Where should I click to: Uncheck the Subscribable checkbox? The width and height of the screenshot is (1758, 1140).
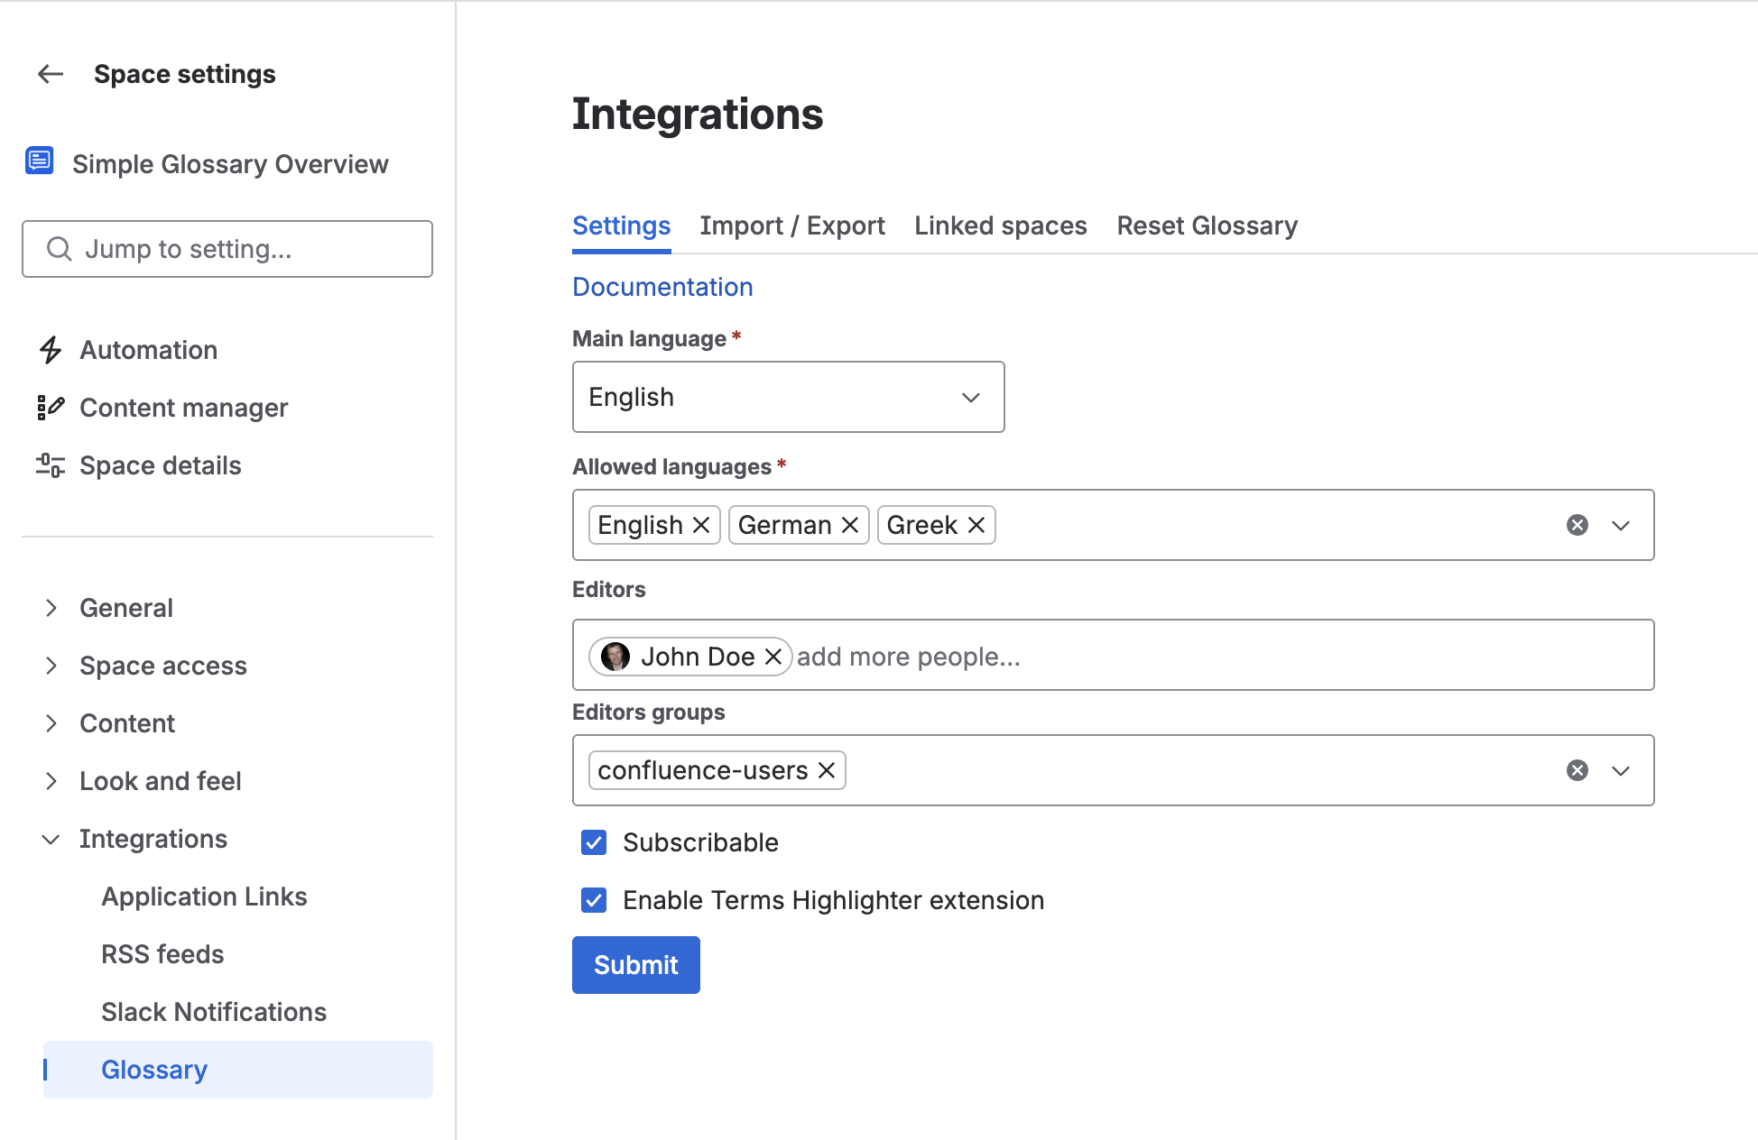point(594,842)
